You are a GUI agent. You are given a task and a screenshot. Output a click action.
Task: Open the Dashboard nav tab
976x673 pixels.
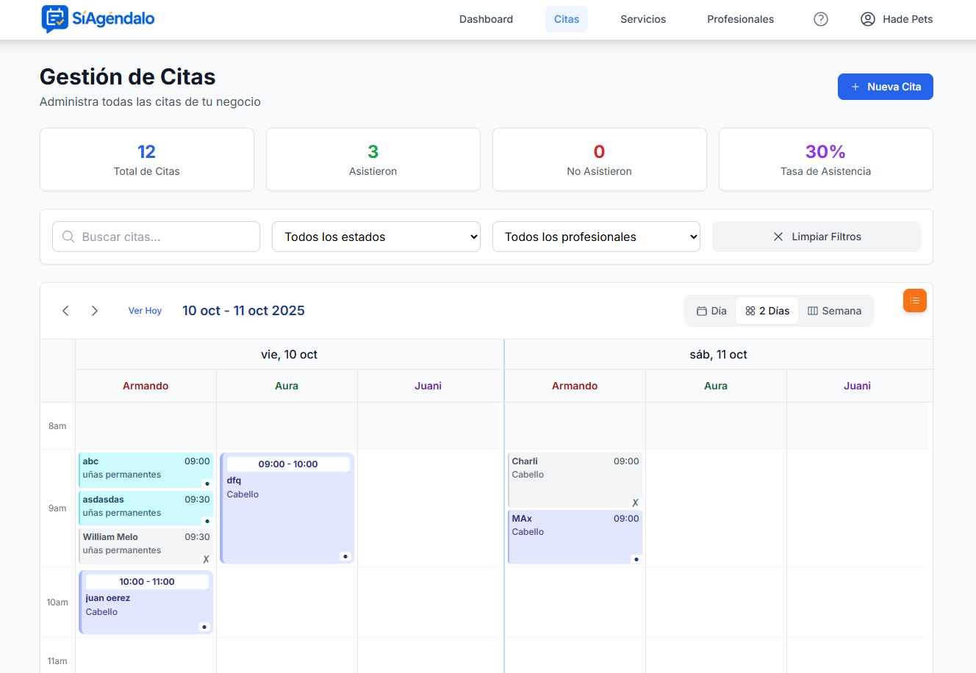486,19
